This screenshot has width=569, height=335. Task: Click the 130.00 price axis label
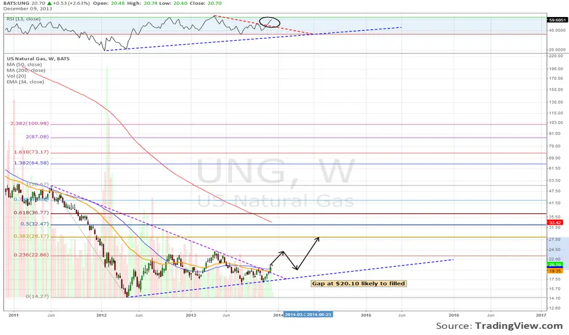coord(556,102)
